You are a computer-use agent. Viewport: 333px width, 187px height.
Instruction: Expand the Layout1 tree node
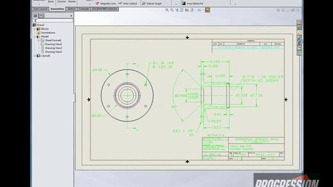[35, 56]
